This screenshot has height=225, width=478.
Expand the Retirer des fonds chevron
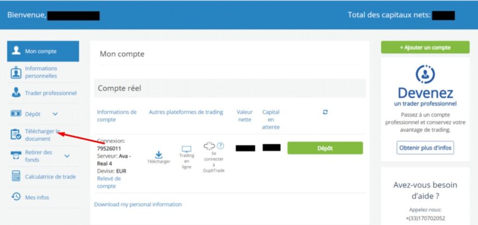67,156
